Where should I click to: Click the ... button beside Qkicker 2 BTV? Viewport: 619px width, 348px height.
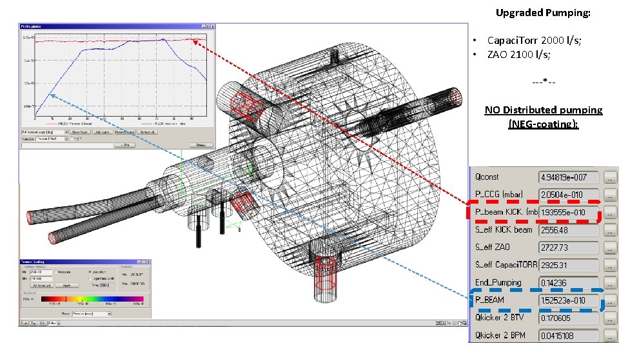(x=609, y=318)
